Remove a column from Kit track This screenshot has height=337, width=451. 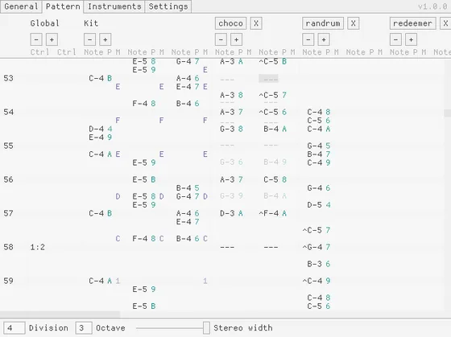pos(89,39)
